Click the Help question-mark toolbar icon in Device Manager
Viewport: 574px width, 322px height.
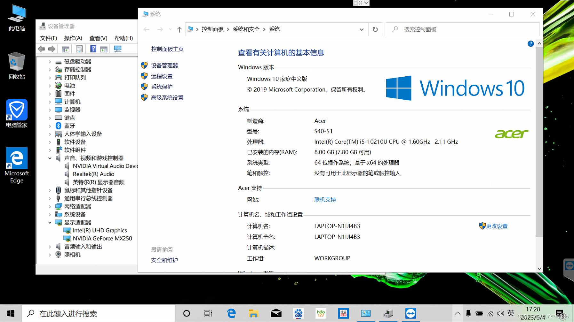click(x=93, y=49)
